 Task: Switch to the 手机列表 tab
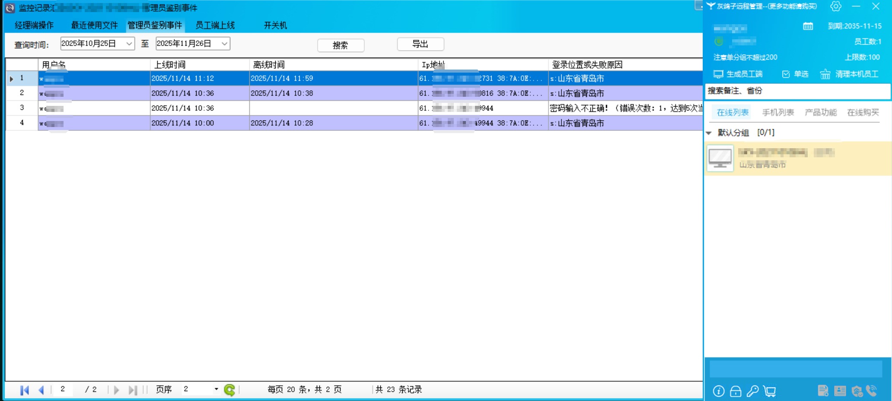777,113
